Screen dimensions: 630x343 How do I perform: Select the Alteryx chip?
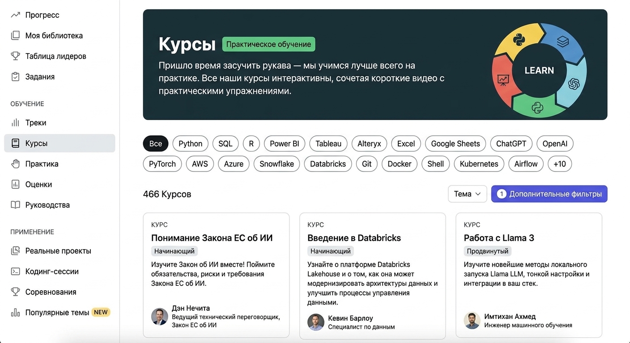pos(369,143)
